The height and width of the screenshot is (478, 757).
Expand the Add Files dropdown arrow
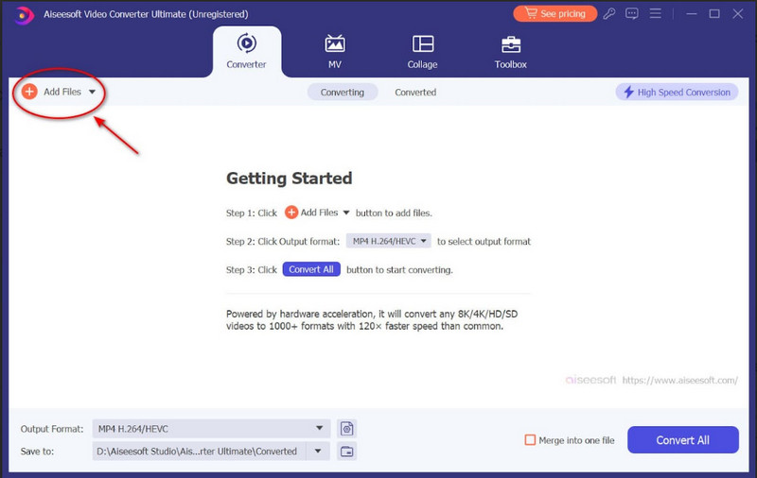[x=92, y=92]
